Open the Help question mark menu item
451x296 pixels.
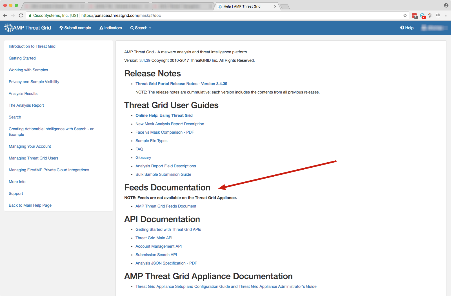407,28
